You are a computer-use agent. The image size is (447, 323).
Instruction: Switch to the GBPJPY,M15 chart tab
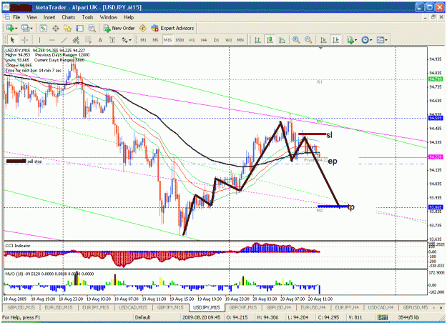[x=170, y=307]
